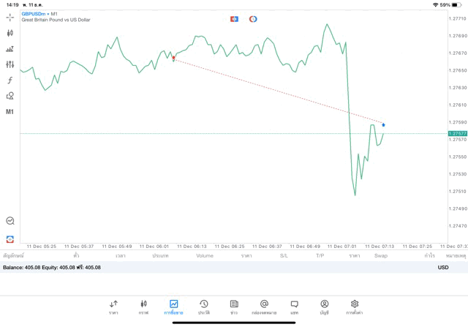Open the depth of market icon
The image size is (468, 327).
tap(10, 49)
